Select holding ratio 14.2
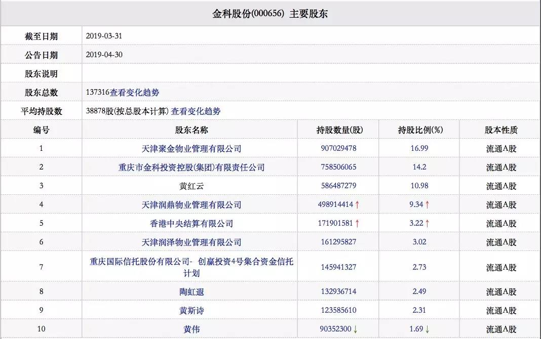 point(419,167)
